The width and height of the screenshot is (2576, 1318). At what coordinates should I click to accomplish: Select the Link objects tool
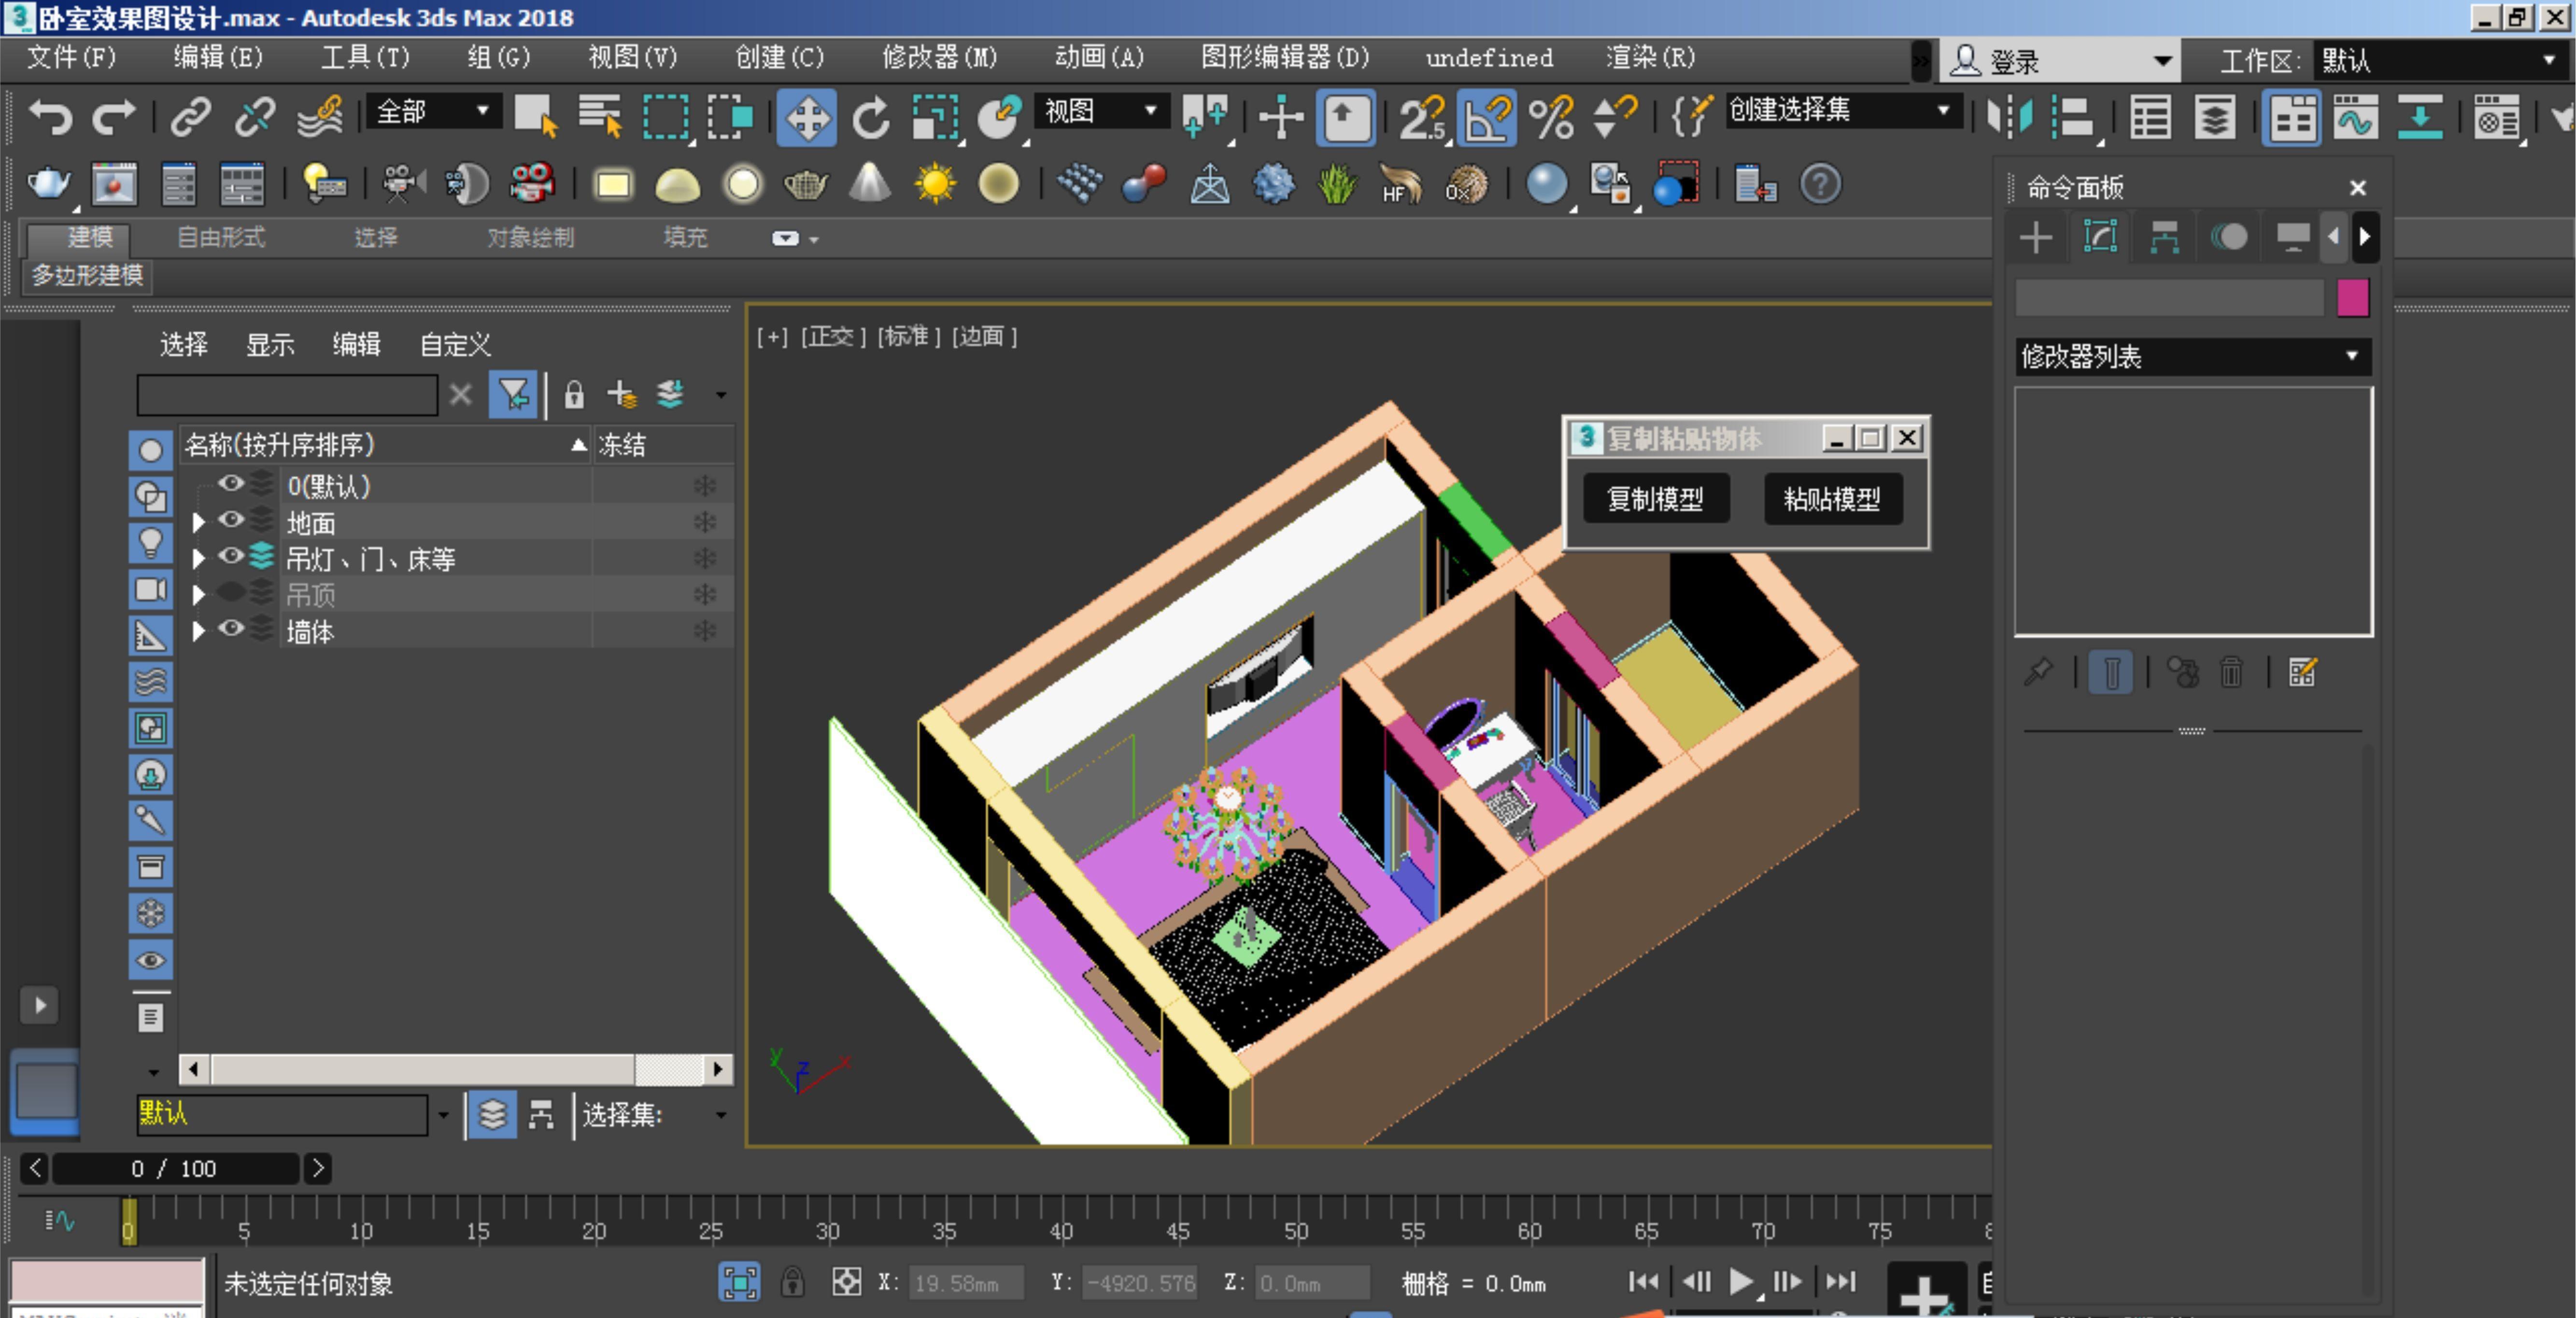click(x=191, y=118)
